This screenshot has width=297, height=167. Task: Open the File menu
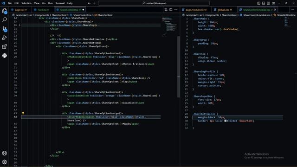click(x=10, y=3)
